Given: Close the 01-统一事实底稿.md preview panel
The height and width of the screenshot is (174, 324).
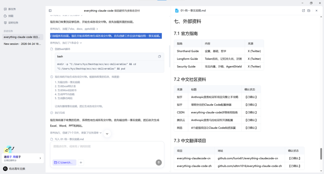Looking at the screenshot, I should pos(316,10).
